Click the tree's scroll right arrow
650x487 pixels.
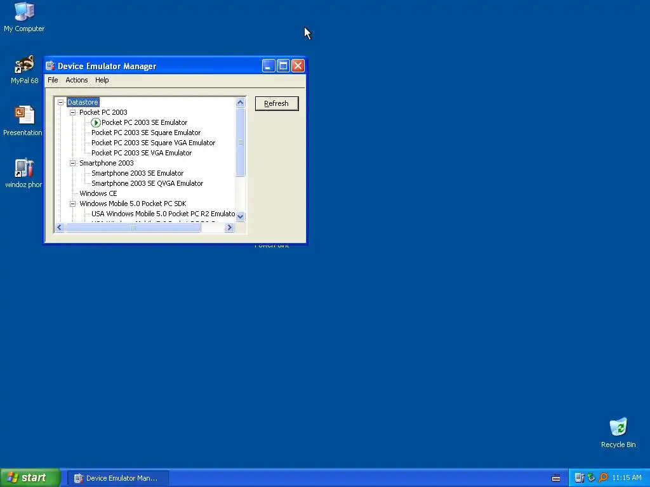[x=230, y=228]
